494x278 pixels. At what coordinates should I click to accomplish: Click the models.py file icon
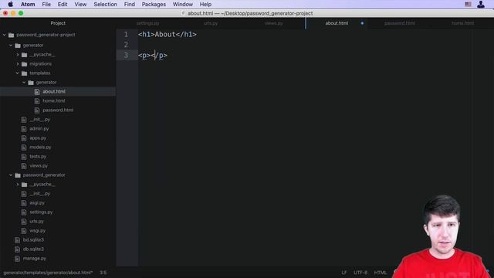tap(24, 147)
